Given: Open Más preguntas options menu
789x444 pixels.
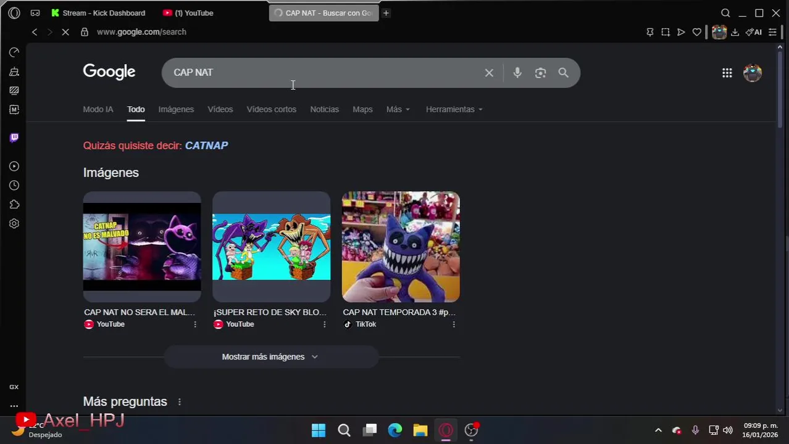Looking at the screenshot, I should [180, 402].
